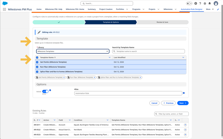The height and width of the screenshot is (139, 223).
Task: Open the Template Name column menu
Action: tap(110, 57)
